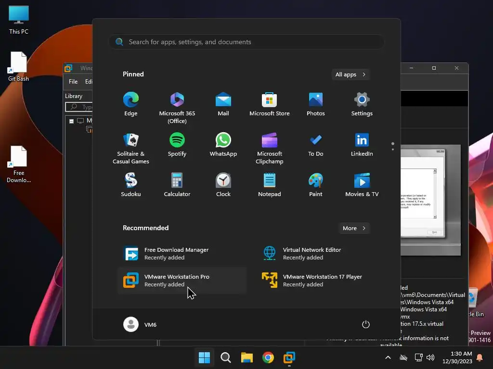The width and height of the screenshot is (493, 369).
Task: Open the power options button
Action: click(x=366, y=324)
